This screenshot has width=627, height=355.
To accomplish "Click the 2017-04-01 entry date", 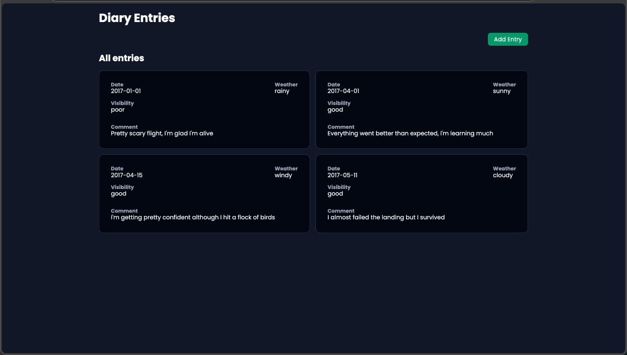I will click(343, 91).
